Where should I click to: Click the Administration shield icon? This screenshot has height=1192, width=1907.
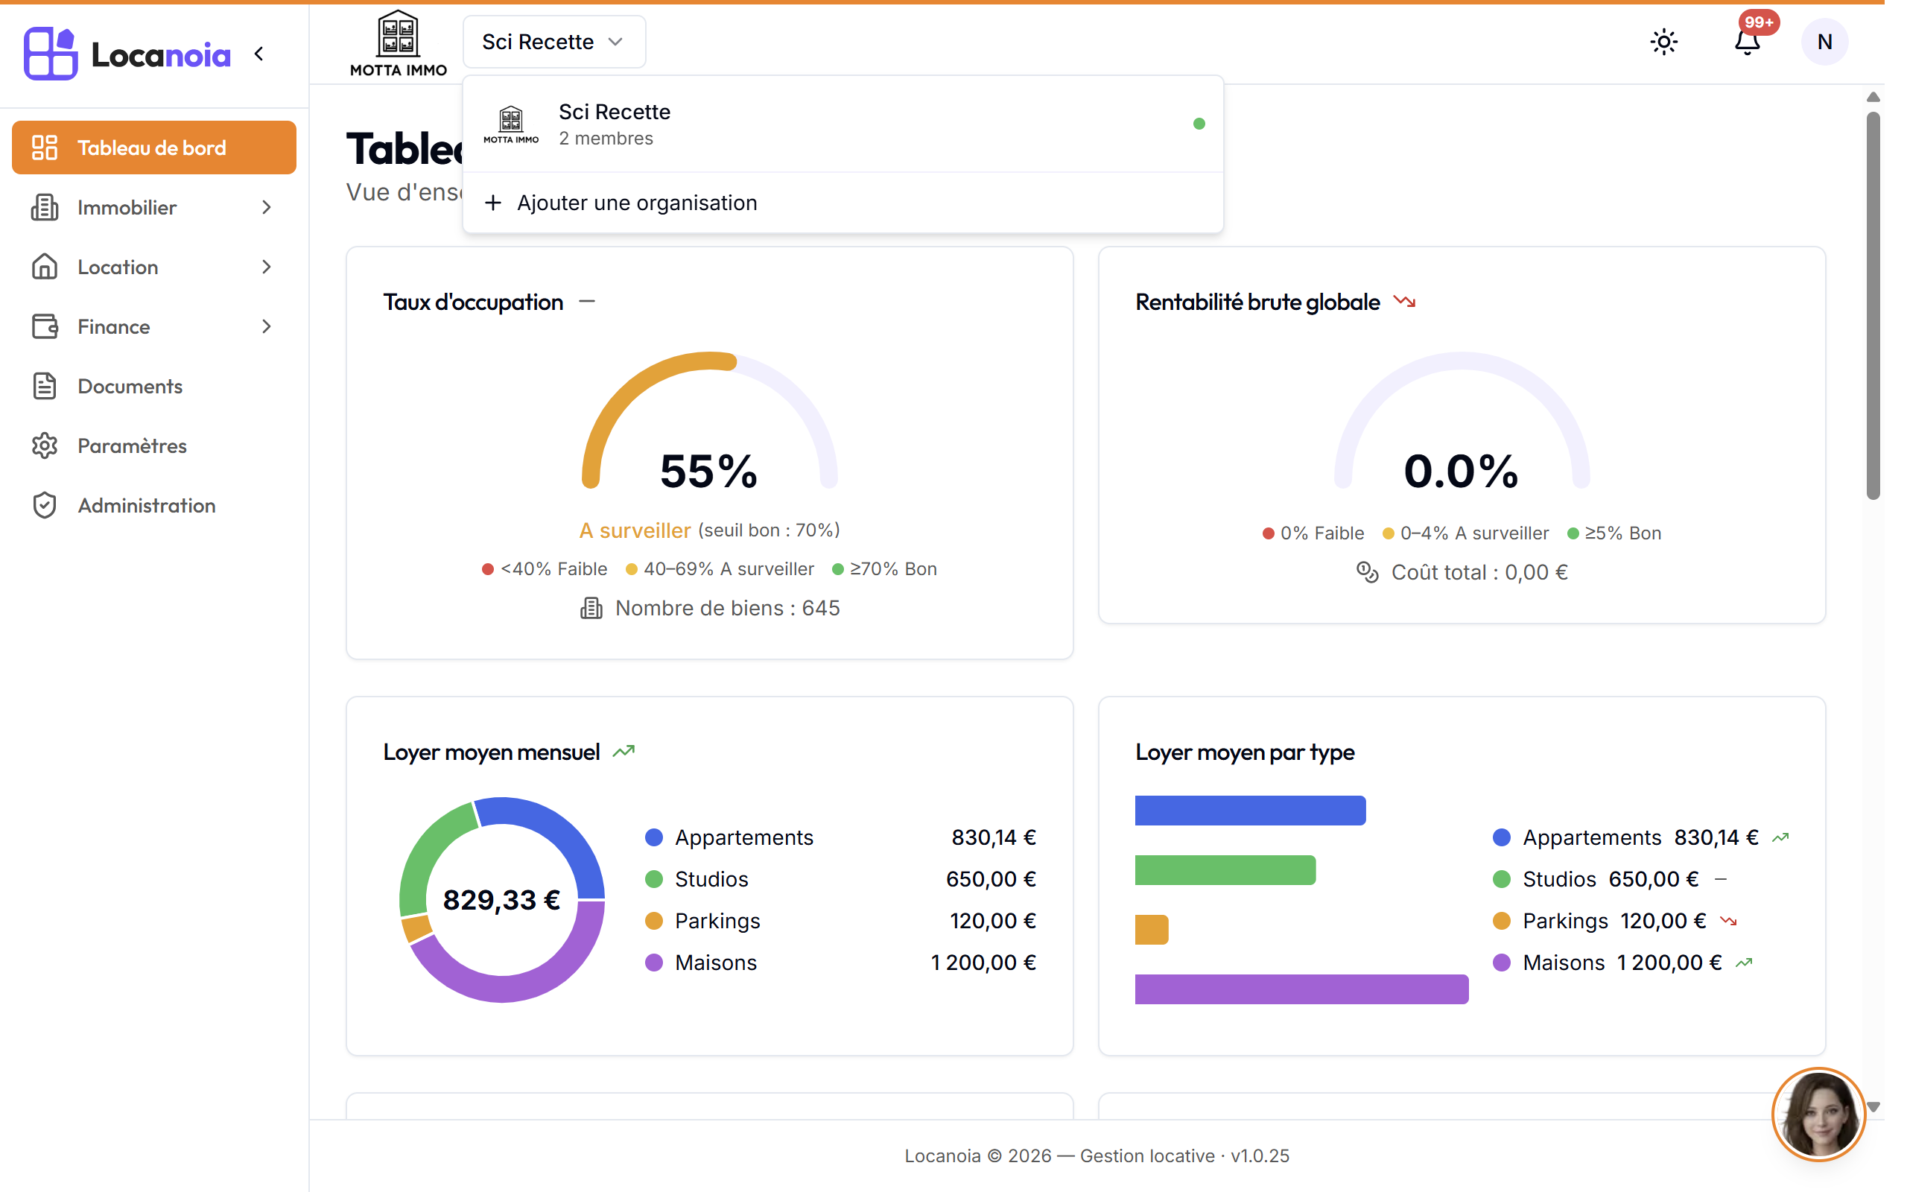[45, 505]
